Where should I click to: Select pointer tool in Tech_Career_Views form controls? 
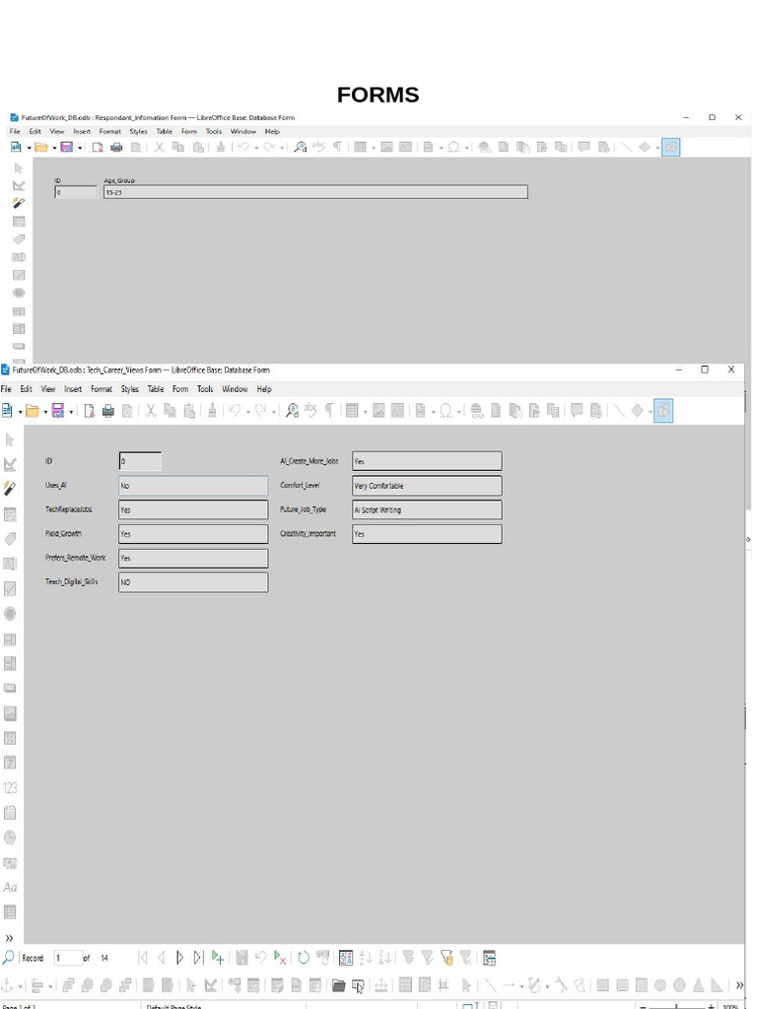point(10,439)
